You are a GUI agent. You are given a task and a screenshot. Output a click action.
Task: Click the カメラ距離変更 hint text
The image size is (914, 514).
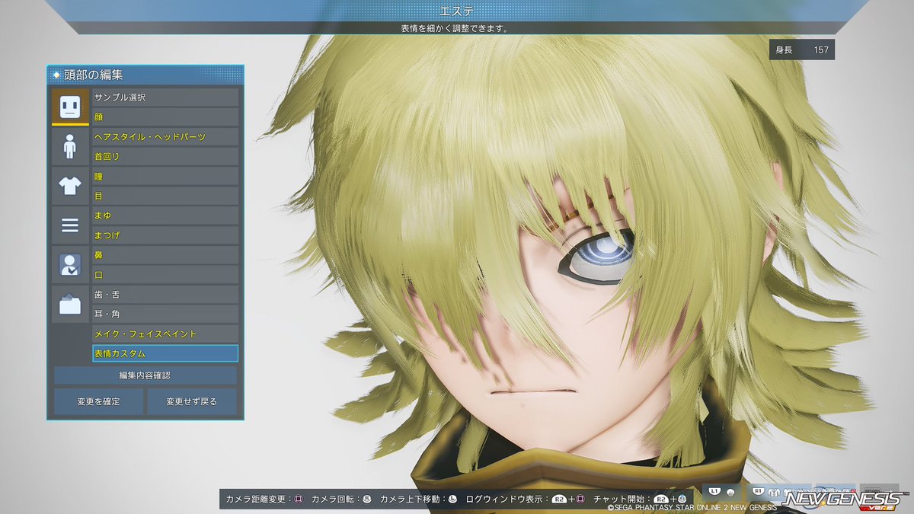point(257,499)
